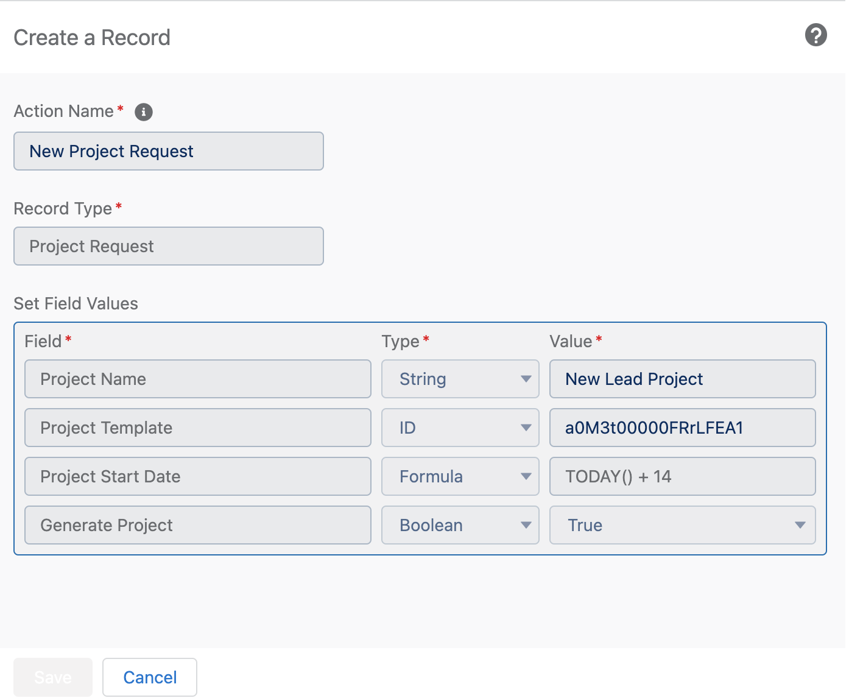
Task: Click the Project Start Date field input
Action: click(197, 476)
